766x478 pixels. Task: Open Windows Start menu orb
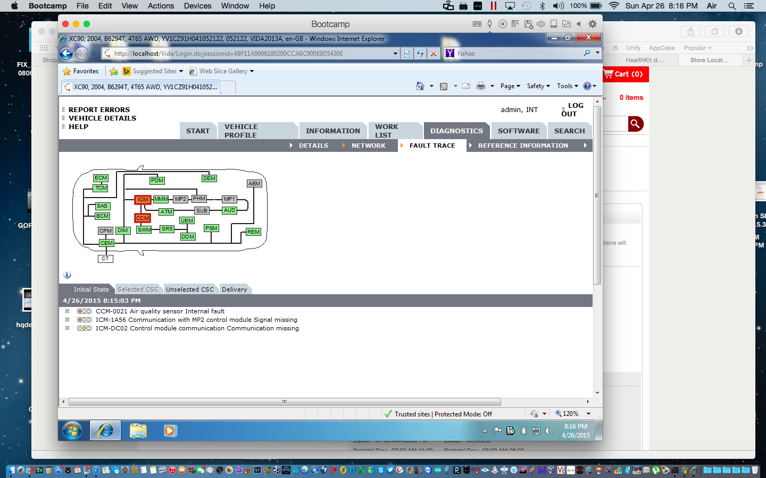[72, 430]
